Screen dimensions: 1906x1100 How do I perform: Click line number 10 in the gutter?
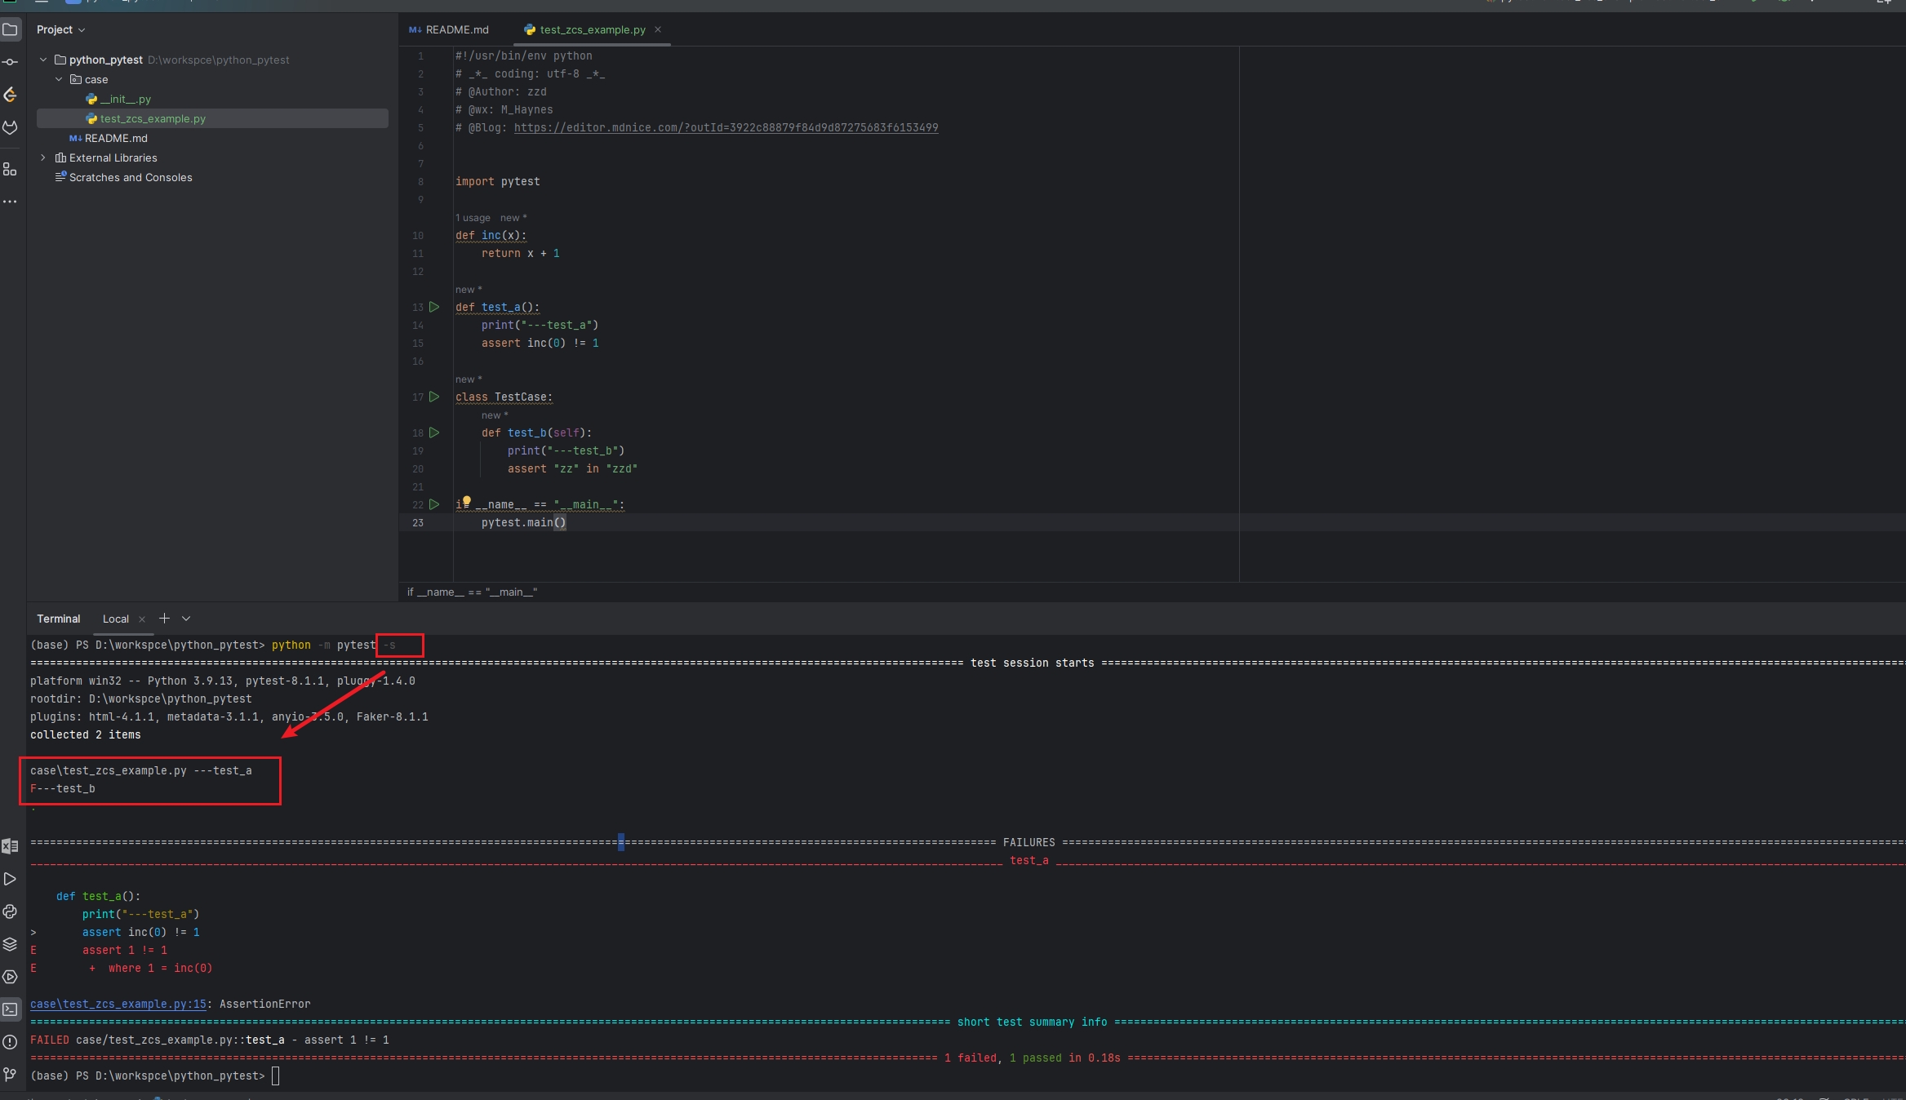pos(418,235)
